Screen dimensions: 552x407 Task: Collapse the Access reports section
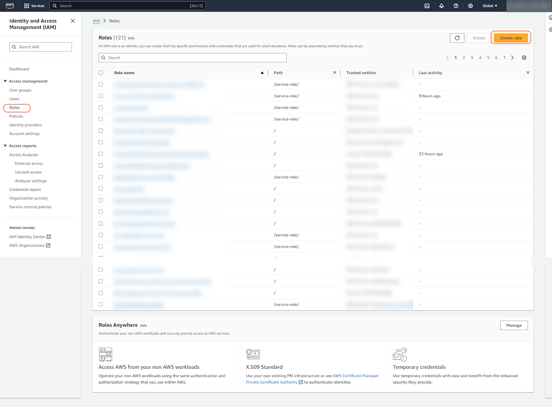coord(6,146)
